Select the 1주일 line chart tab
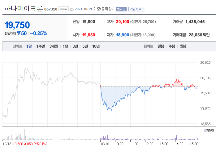The width and height of the screenshot is (216, 149). click(41, 46)
